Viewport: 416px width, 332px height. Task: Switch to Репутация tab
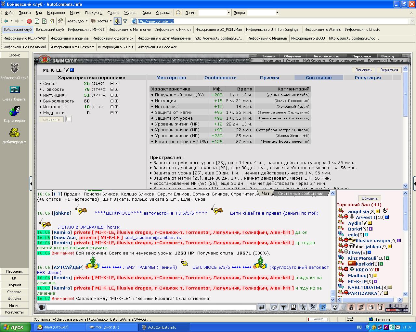368,77
